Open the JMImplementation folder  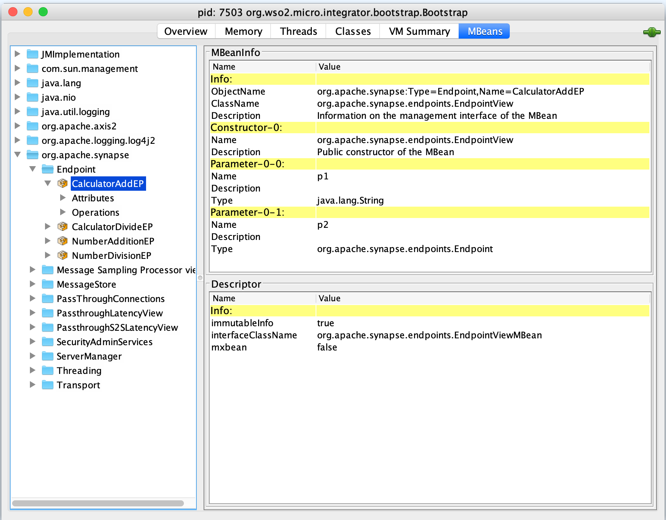[x=33, y=54]
